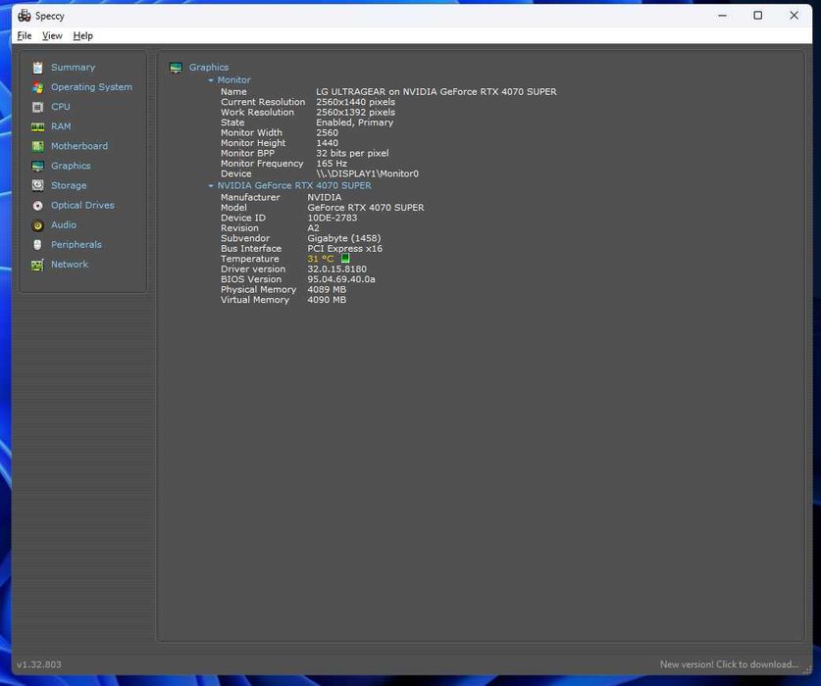Go to the Summary section

(x=74, y=68)
